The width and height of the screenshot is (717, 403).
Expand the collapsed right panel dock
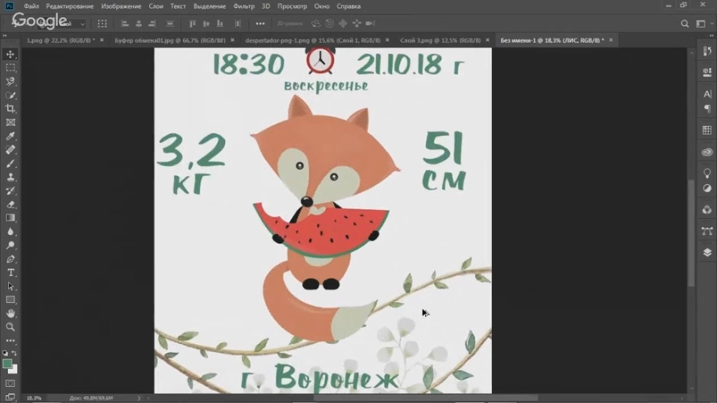[710, 35]
